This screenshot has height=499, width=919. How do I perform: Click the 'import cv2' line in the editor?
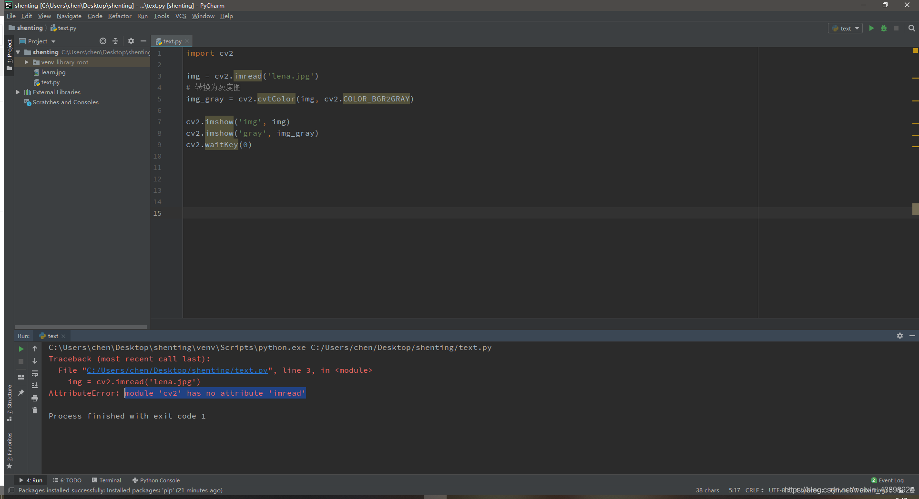click(210, 53)
